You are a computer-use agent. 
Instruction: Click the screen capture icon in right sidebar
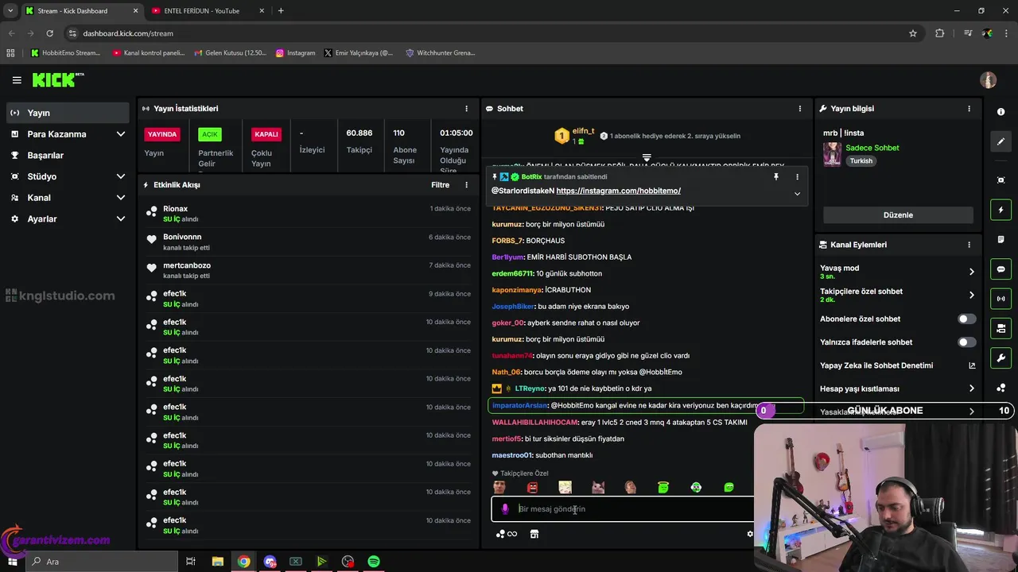pos(1001,180)
